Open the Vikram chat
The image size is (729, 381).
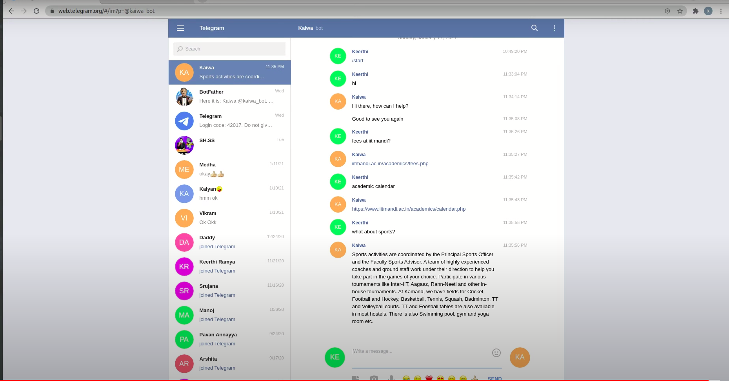[x=229, y=218]
